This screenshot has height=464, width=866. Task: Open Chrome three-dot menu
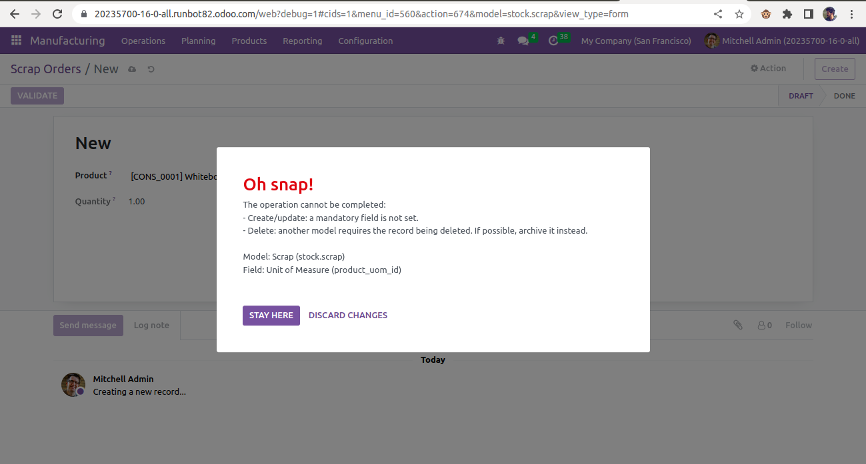[851, 13]
